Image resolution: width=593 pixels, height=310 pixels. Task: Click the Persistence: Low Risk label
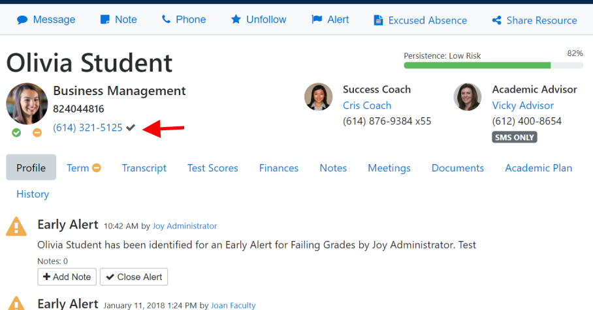(x=442, y=56)
